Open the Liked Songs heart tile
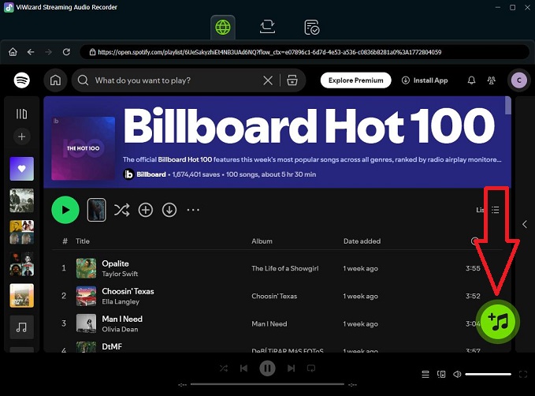Screen dimensions: 535x396 tap(22, 169)
